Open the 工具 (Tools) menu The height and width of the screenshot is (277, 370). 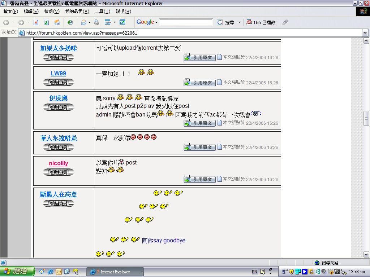[102, 12]
